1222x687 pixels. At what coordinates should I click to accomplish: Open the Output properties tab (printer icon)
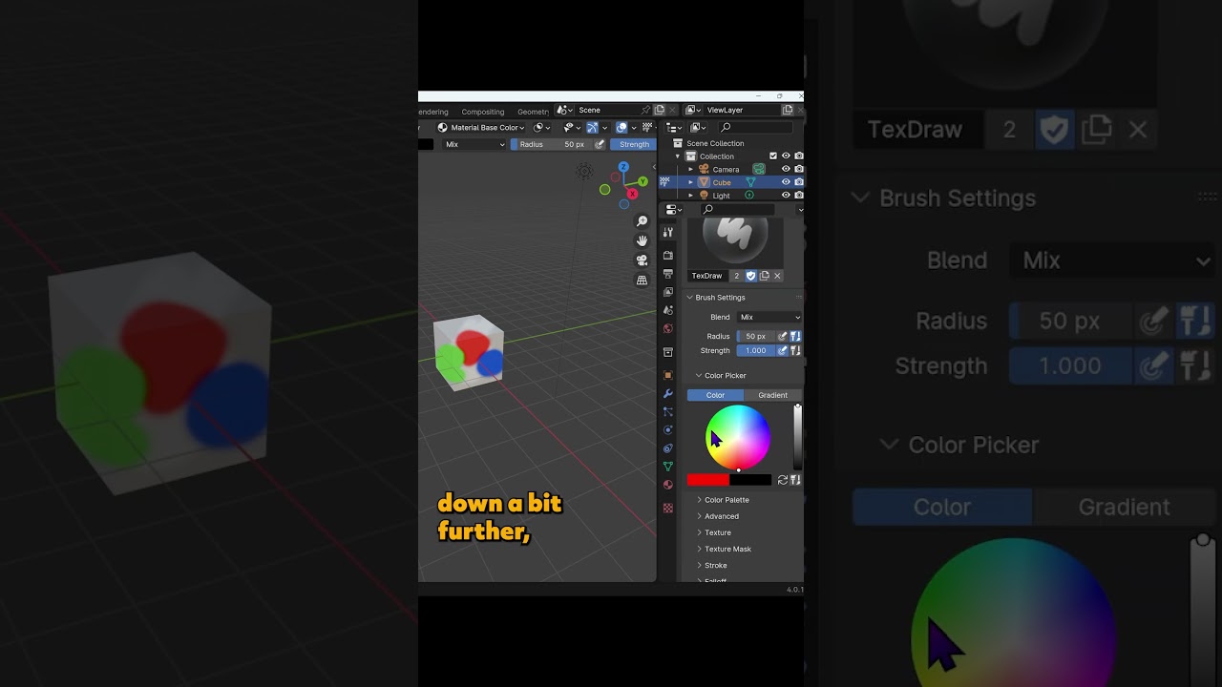tap(668, 274)
